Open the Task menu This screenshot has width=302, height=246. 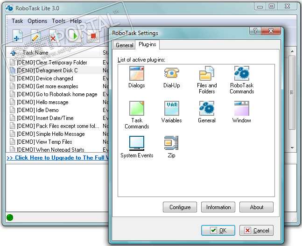click(17, 21)
